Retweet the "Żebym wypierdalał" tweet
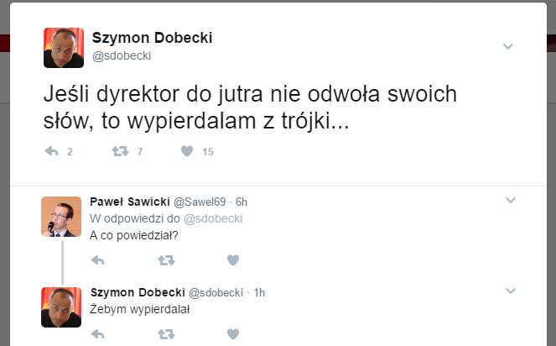The height and width of the screenshot is (346, 556). [166, 334]
